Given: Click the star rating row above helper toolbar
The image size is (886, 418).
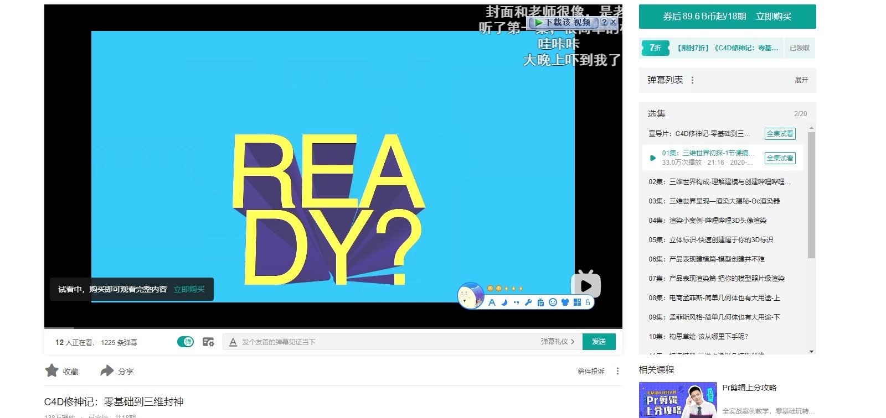Looking at the screenshot, I should 505,289.
